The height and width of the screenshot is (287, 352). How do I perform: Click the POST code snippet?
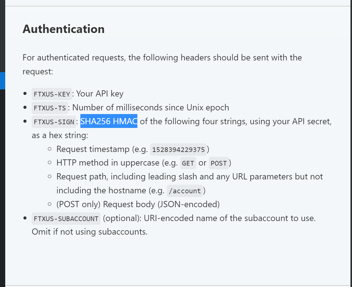[x=219, y=163]
